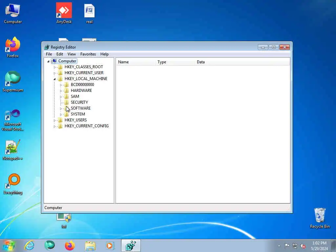Screen dimensions: 336x252
Task: Select the HARDWARE key label
Action: pos(81,91)
